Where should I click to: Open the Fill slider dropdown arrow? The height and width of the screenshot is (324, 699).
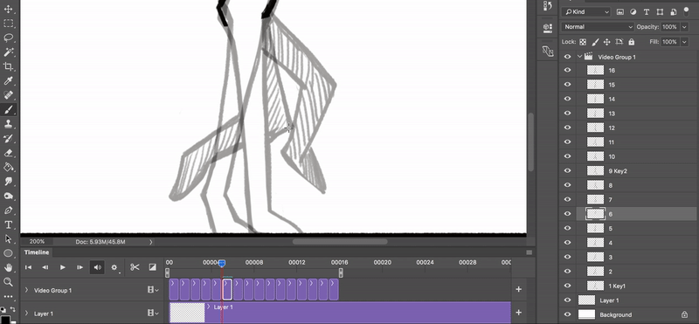tap(684, 41)
